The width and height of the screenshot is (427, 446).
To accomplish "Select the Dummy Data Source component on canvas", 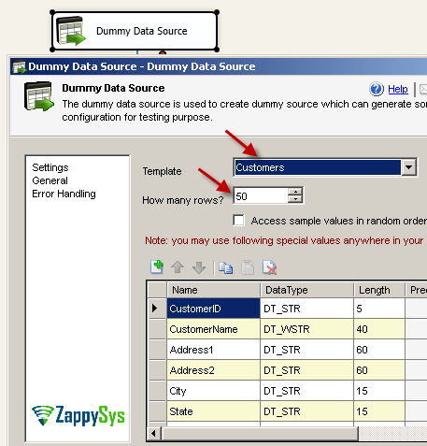I will pos(135,31).
